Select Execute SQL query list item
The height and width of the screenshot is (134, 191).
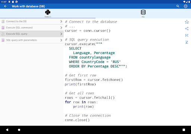click(x=32, y=34)
